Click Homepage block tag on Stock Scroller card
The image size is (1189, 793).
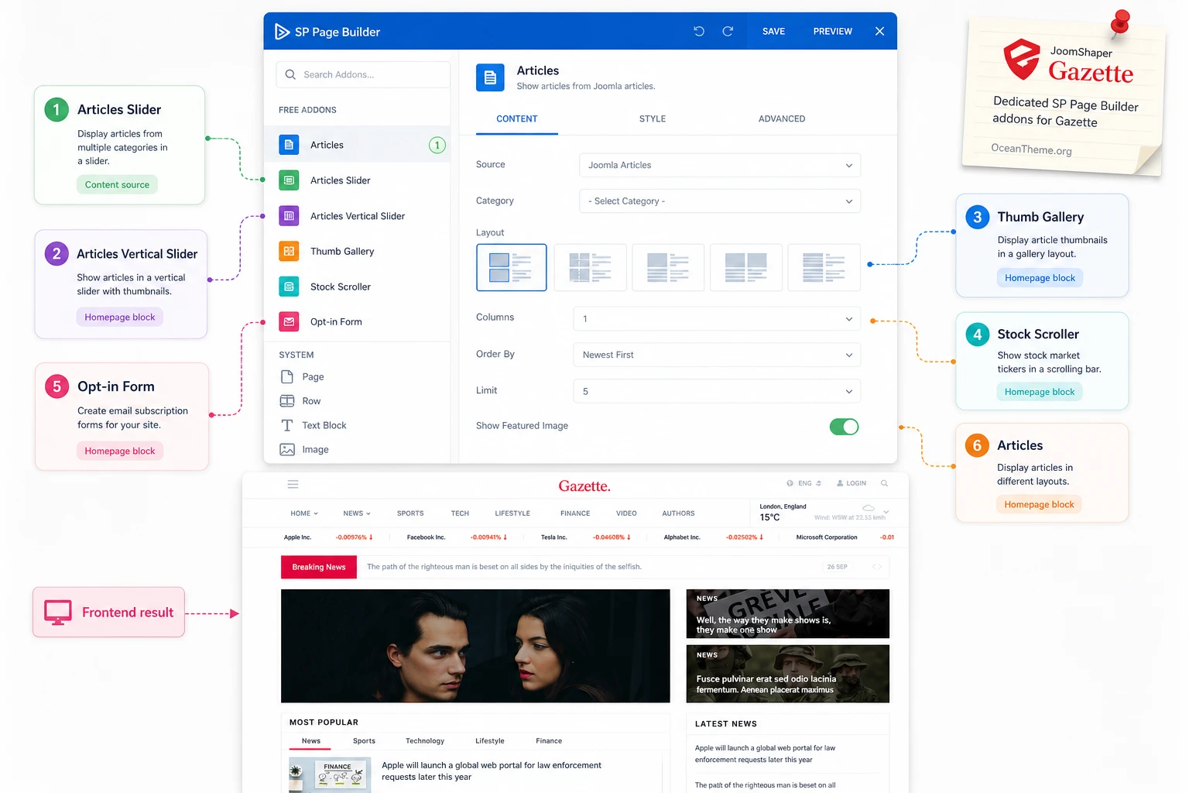(1040, 392)
